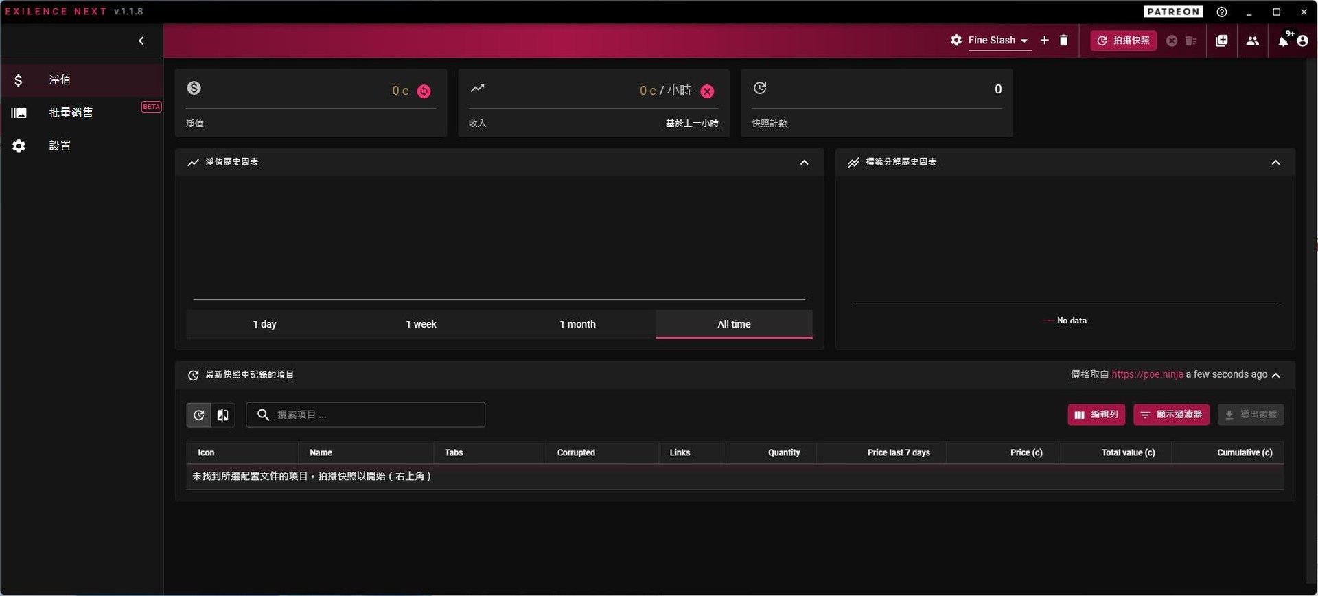Open 批量銷售 in the sidebar
This screenshot has height=596, width=1318.
[x=71, y=113]
